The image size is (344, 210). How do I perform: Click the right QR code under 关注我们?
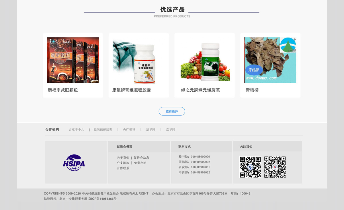coord(275,167)
